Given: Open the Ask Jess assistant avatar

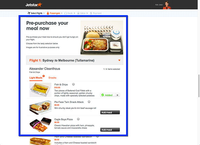Looking at the screenshot, I should (167, 5).
